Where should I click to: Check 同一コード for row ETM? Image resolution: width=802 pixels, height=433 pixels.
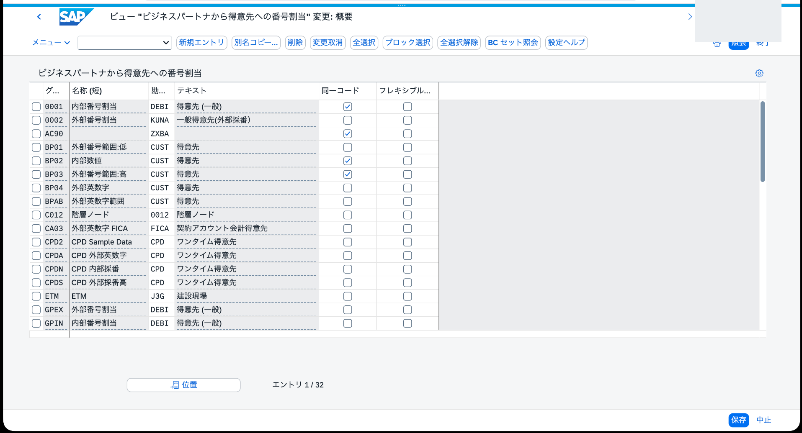point(348,296)
